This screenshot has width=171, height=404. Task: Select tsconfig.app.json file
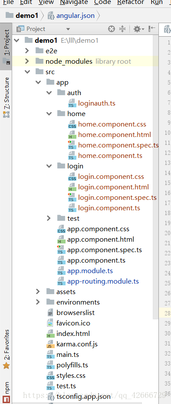coord(84,396)
